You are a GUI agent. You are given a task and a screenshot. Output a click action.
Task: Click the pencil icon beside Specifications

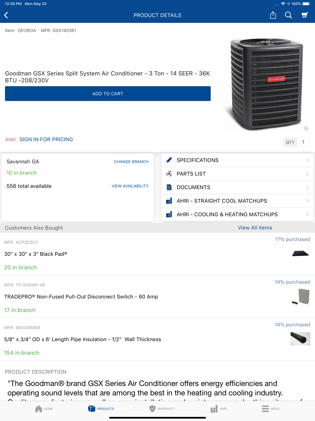169,160
